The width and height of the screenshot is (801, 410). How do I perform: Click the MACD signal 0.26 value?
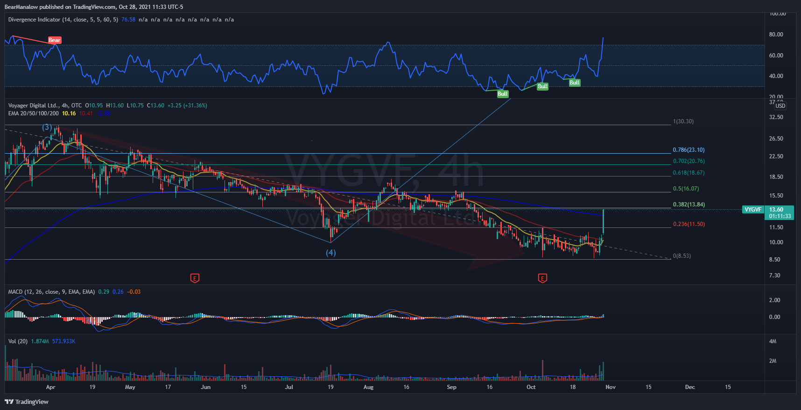click(118, 292)
